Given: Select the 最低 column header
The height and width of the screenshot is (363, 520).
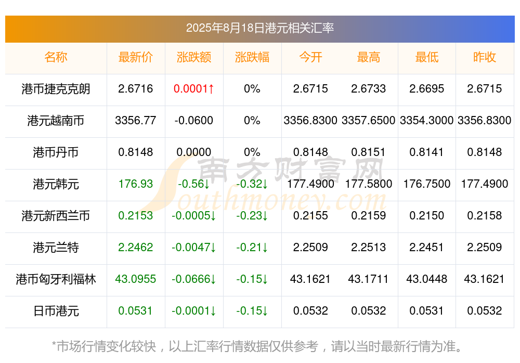Looking at the screenshot, I should 426,57.
